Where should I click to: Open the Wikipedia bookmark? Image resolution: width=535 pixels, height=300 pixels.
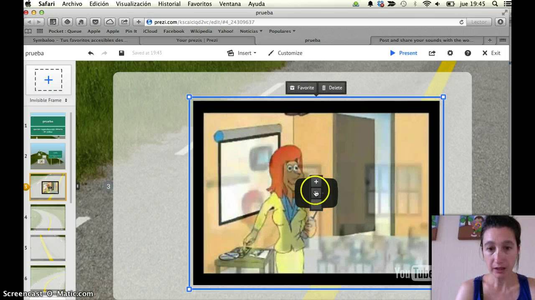(201, 31)
